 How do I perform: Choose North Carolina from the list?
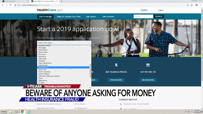[45, 72]
